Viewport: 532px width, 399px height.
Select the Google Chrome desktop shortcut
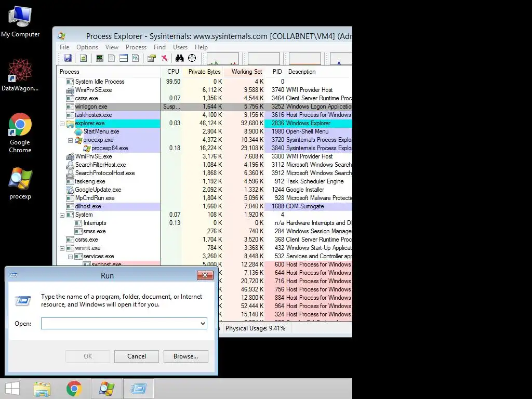coord(20,133)
